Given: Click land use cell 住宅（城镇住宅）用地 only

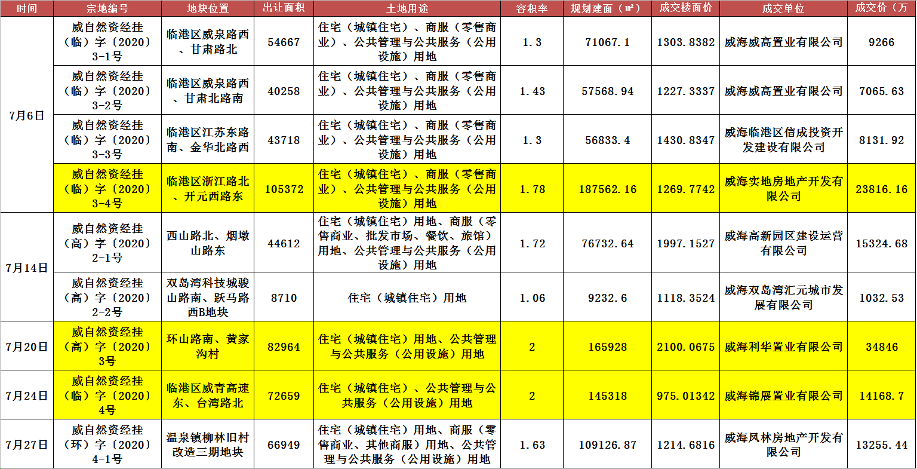Looking at the screenshot, I should click(x=407, y=298).
